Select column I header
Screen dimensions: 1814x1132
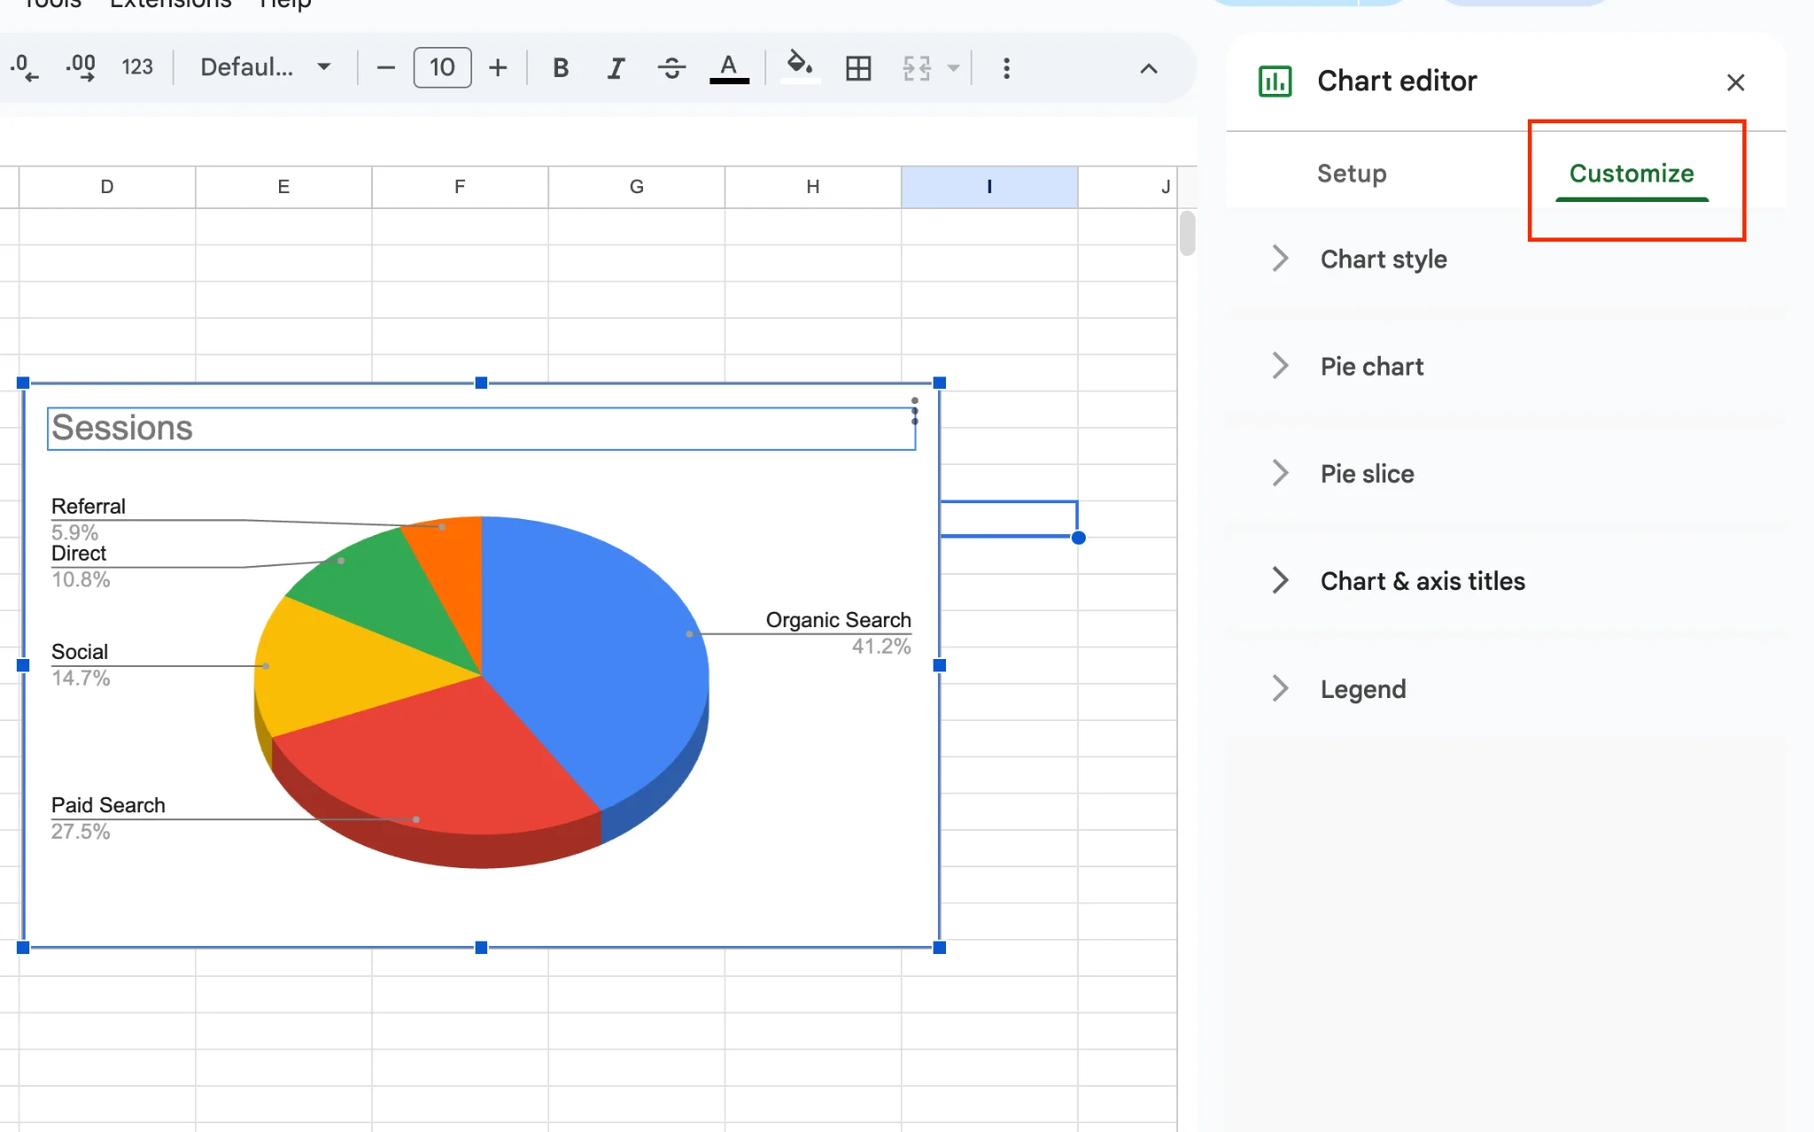tap(989, 187)
